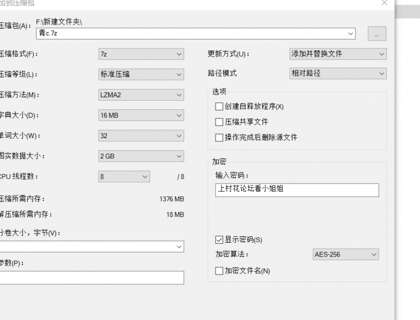
Task: Close the add to archive dialog
Action: [x=384, y=3]
